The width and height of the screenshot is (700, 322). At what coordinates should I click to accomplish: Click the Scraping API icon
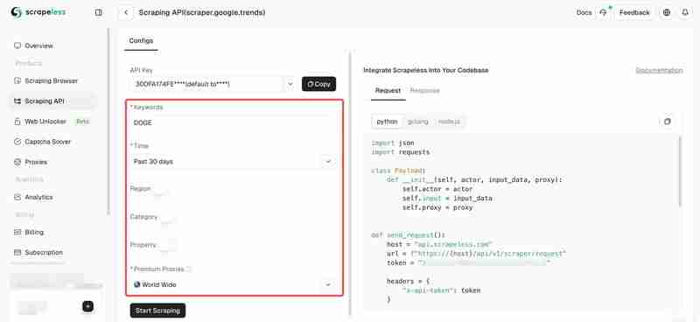point(17,101)
